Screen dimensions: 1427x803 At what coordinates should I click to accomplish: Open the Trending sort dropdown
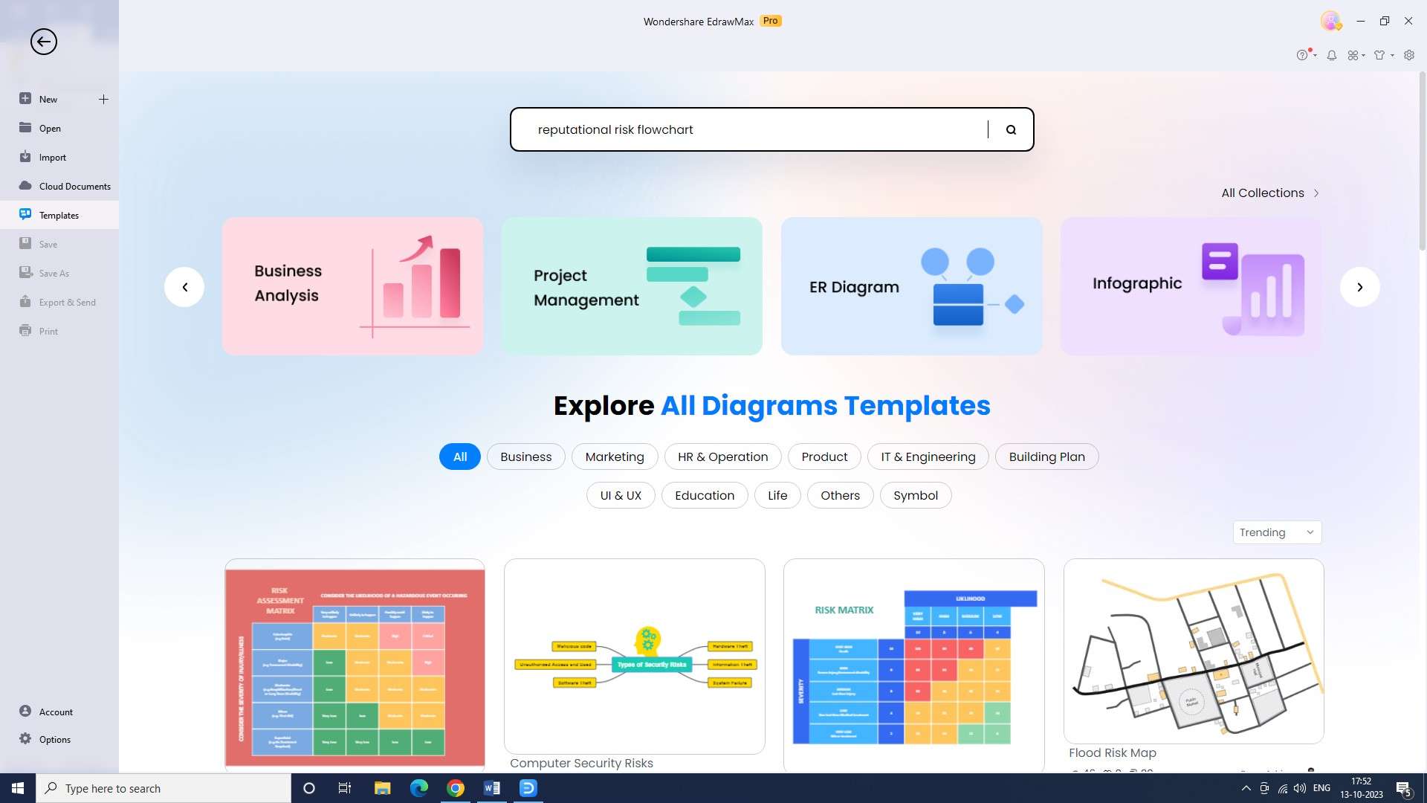point(1277,532)
